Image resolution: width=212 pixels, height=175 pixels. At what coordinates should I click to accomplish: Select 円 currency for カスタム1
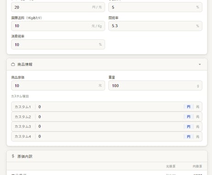tap(188, 107)
